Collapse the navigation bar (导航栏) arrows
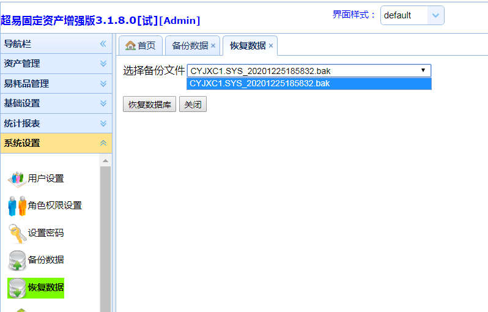 103,44
